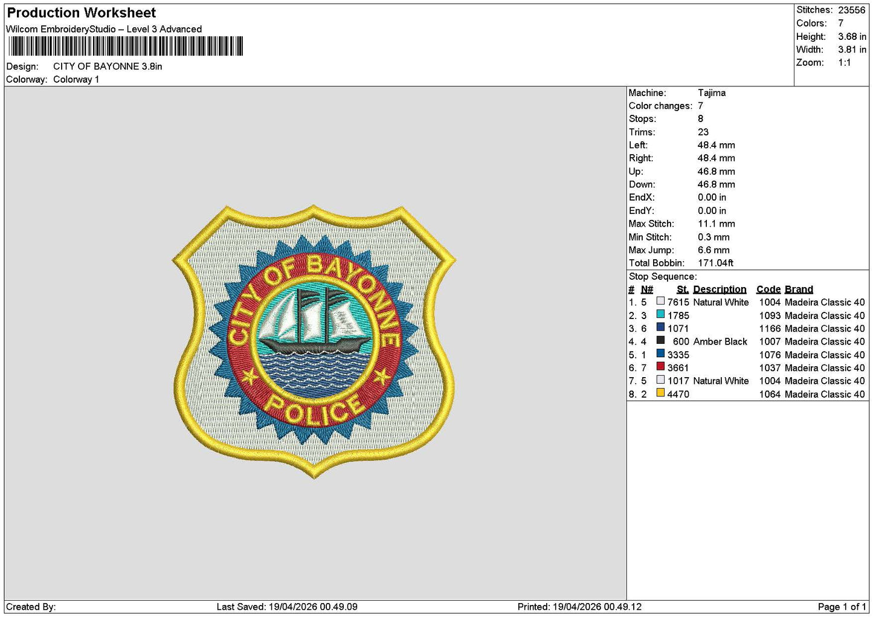Click the Height value 3.68 in
873x617 pixels.
click(x=852, y=37)
